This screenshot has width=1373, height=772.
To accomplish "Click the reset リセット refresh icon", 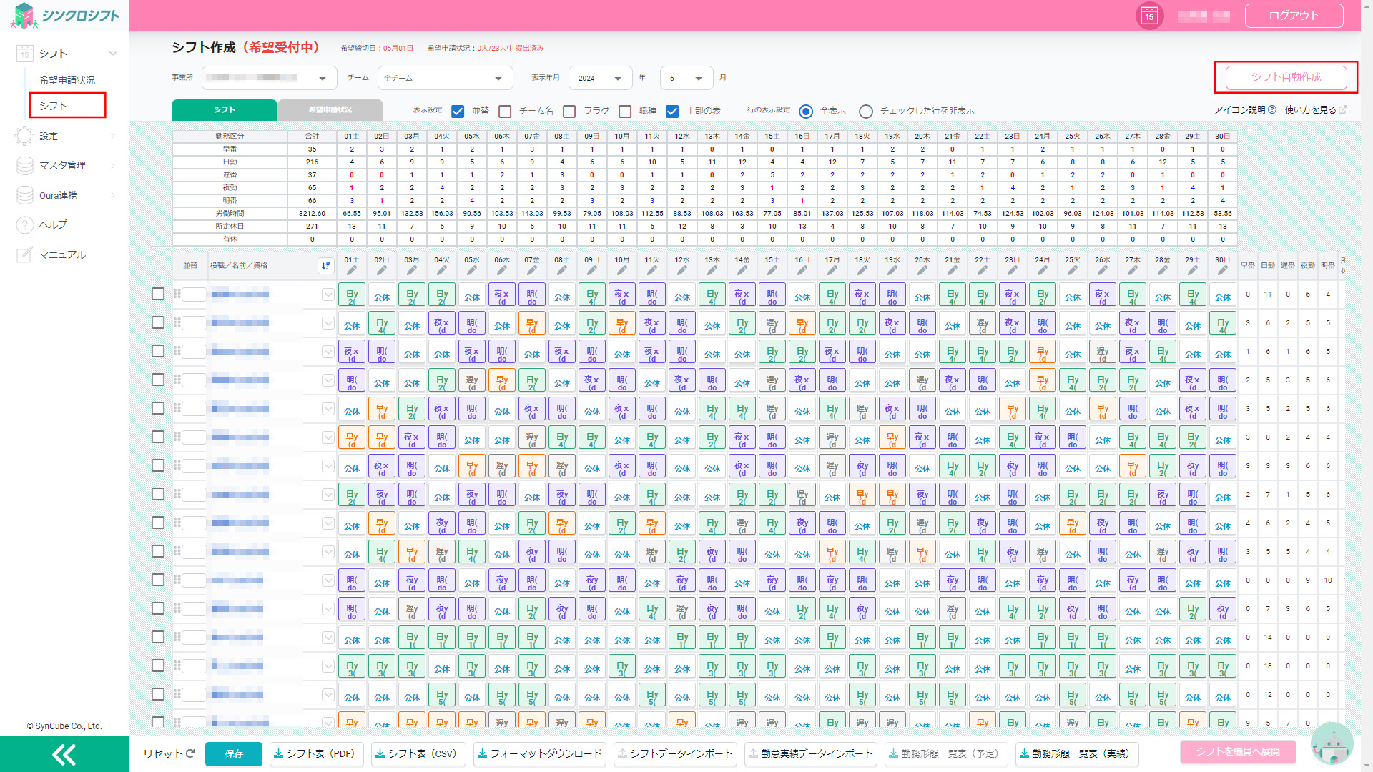I will [x=190, y=753].
